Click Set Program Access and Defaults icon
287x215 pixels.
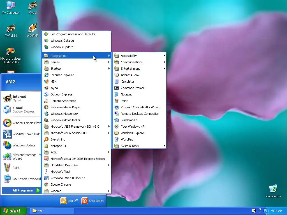(x=46, y=34)
